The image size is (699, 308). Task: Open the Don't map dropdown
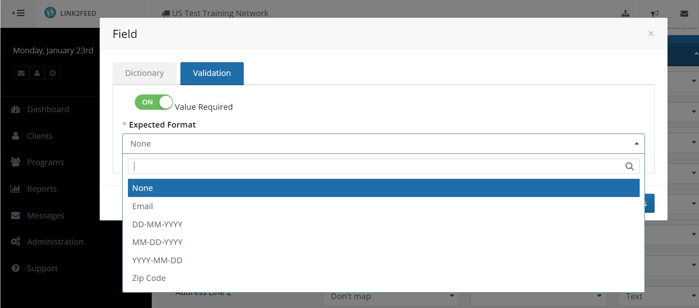pyautogui.click(x=392, y=297)
